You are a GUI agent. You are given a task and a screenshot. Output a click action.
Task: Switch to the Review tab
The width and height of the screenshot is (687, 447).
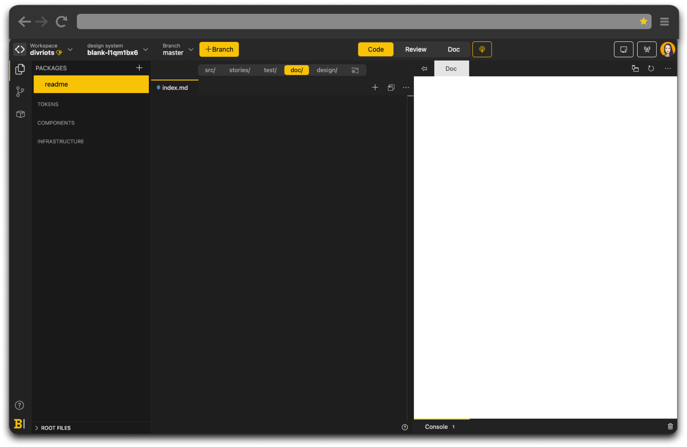point(416,49)
